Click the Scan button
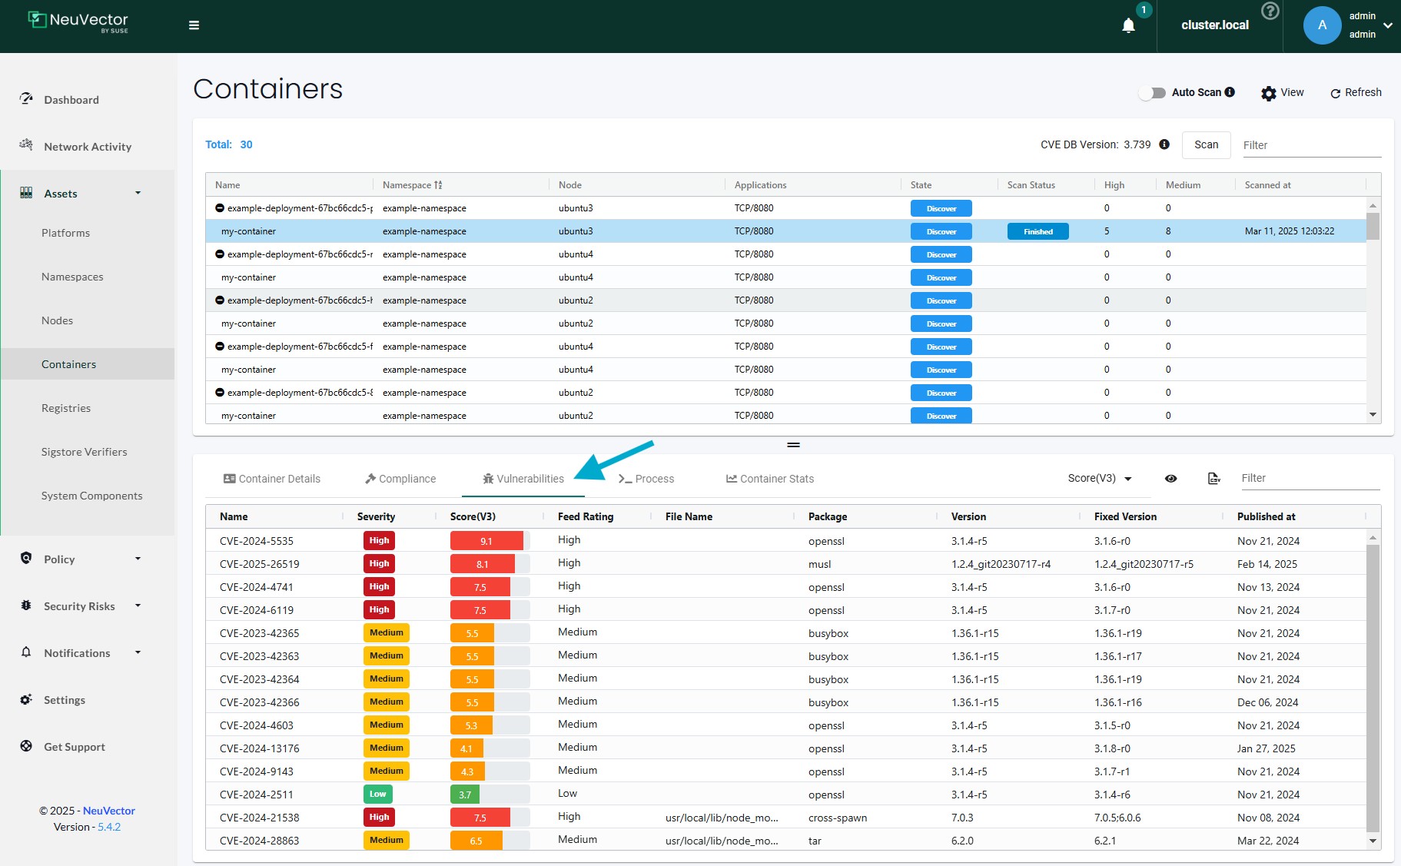This screenshot has height=866, width=1401. coord(1206,144)
